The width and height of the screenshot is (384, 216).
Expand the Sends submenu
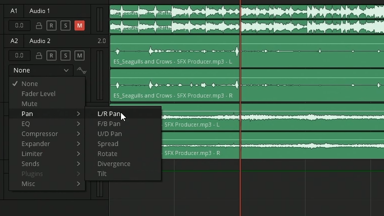tap(47, 164)
